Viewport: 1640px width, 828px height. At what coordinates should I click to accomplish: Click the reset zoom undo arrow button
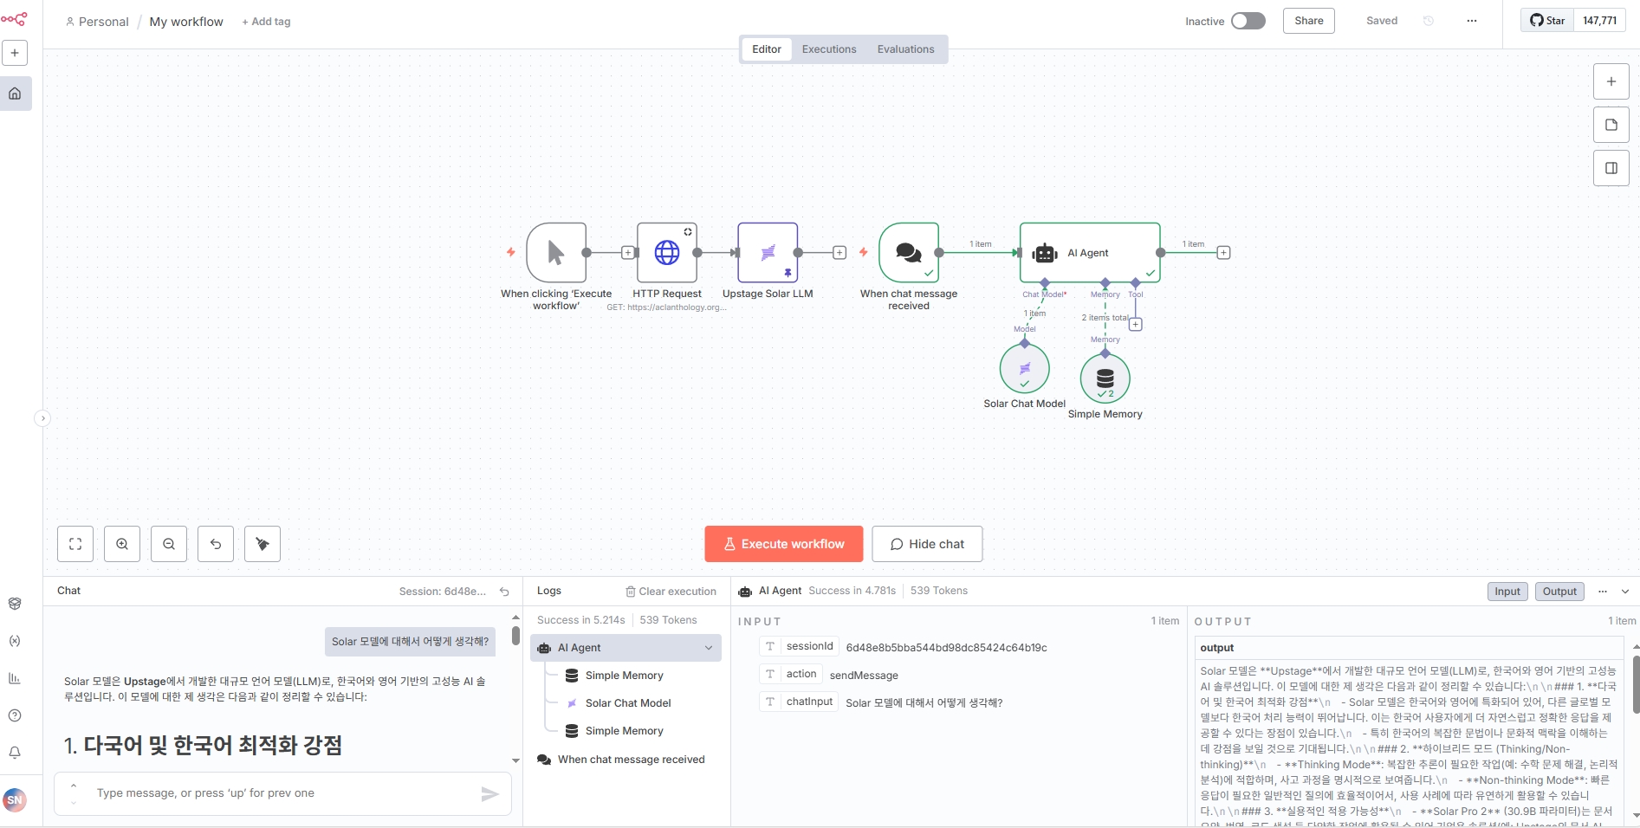pyautogui.click(x=216, y=544)
